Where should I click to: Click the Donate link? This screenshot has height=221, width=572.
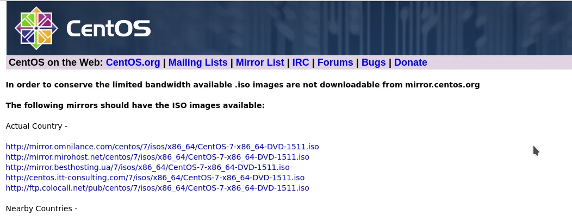pos(411,62)
